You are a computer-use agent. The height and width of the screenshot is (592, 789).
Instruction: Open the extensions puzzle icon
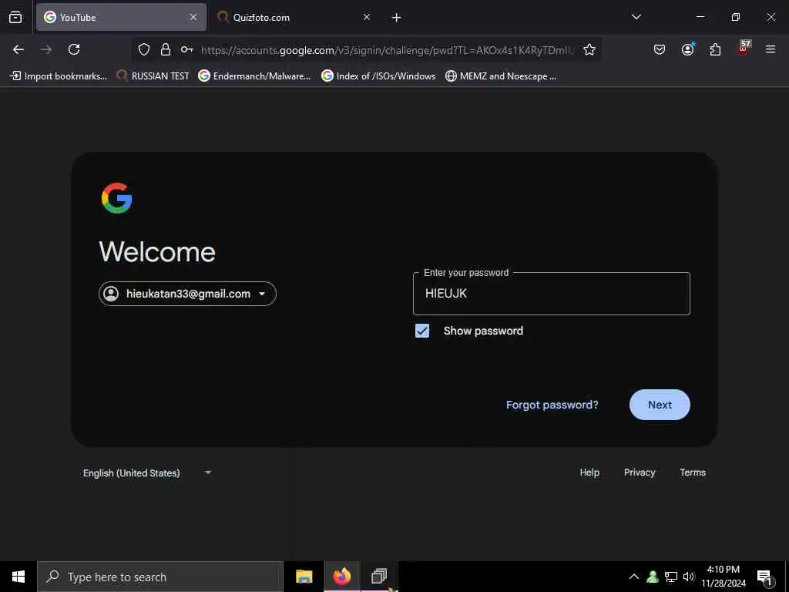(x=715, y=49)
